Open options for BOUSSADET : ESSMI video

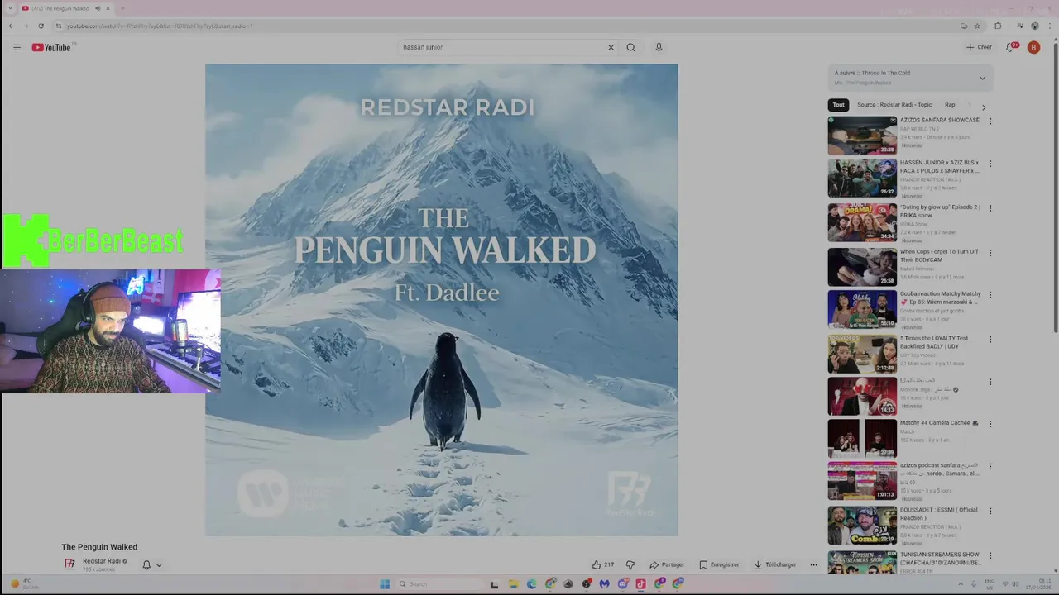coord(990,511)
